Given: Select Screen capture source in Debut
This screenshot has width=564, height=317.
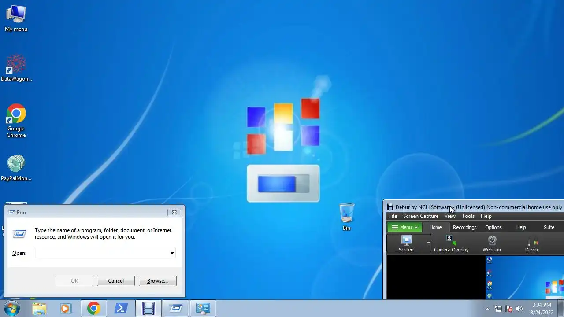Looking at the screenshot, I should point(406,243).
